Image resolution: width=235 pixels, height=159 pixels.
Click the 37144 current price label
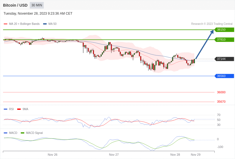224,59
